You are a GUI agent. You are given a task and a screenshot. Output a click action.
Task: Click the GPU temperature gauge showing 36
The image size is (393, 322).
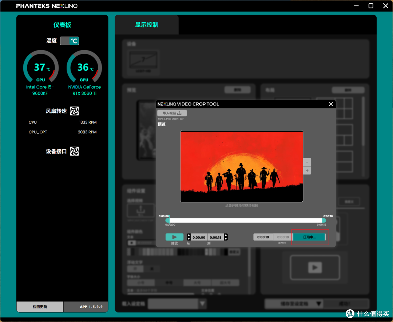pos(84,67)
